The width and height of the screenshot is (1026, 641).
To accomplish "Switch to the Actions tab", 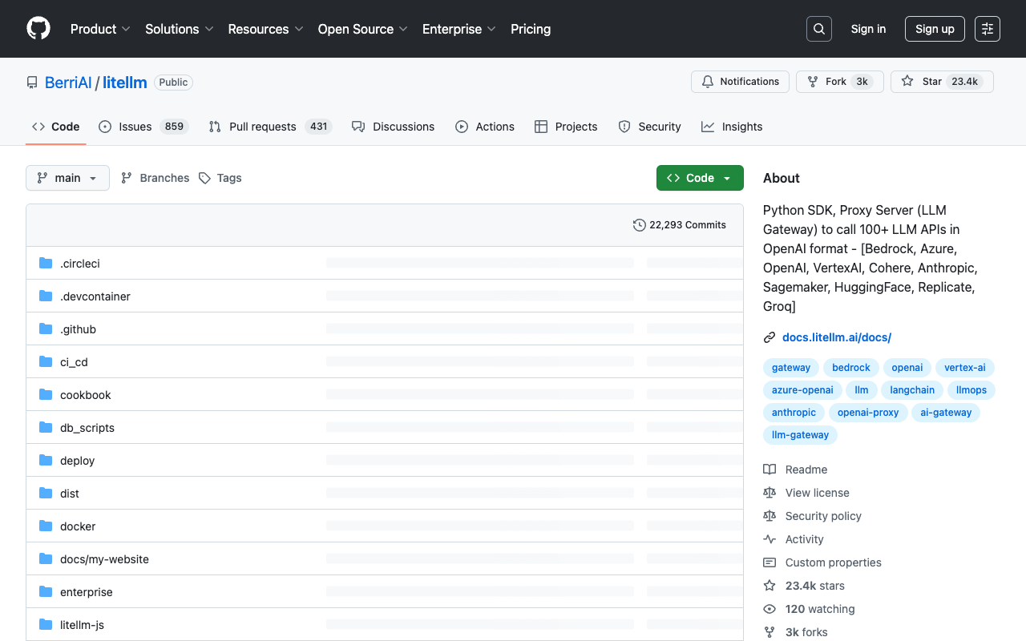I will [x=485, y=127].
